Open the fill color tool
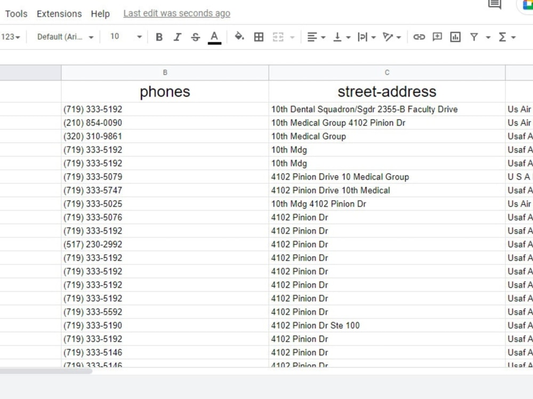The image size is (533, 399). pyautogui.click(x=239, y=37)
